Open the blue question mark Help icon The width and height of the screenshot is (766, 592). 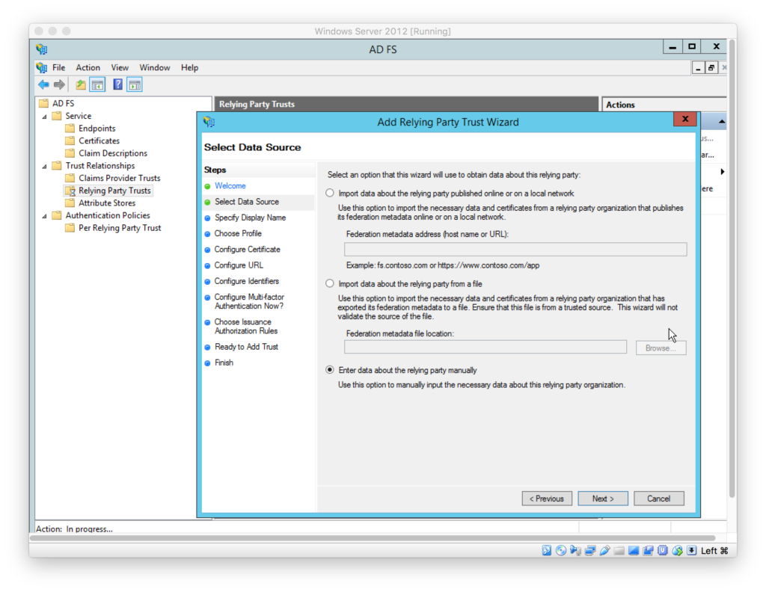tap(117, 84)
